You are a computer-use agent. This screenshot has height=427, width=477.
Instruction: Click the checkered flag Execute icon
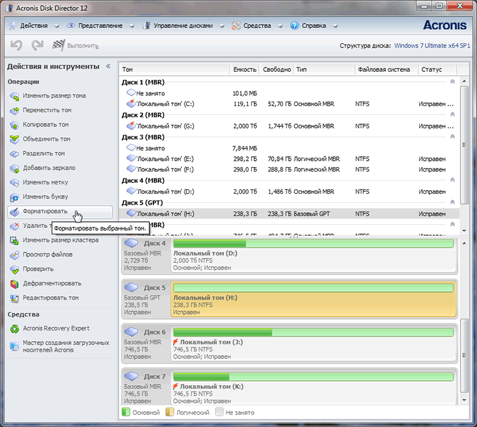pyautogui.click(x=59, y=45)
